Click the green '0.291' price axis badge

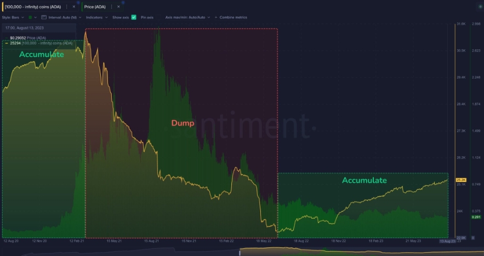click(x=476, y=218)
